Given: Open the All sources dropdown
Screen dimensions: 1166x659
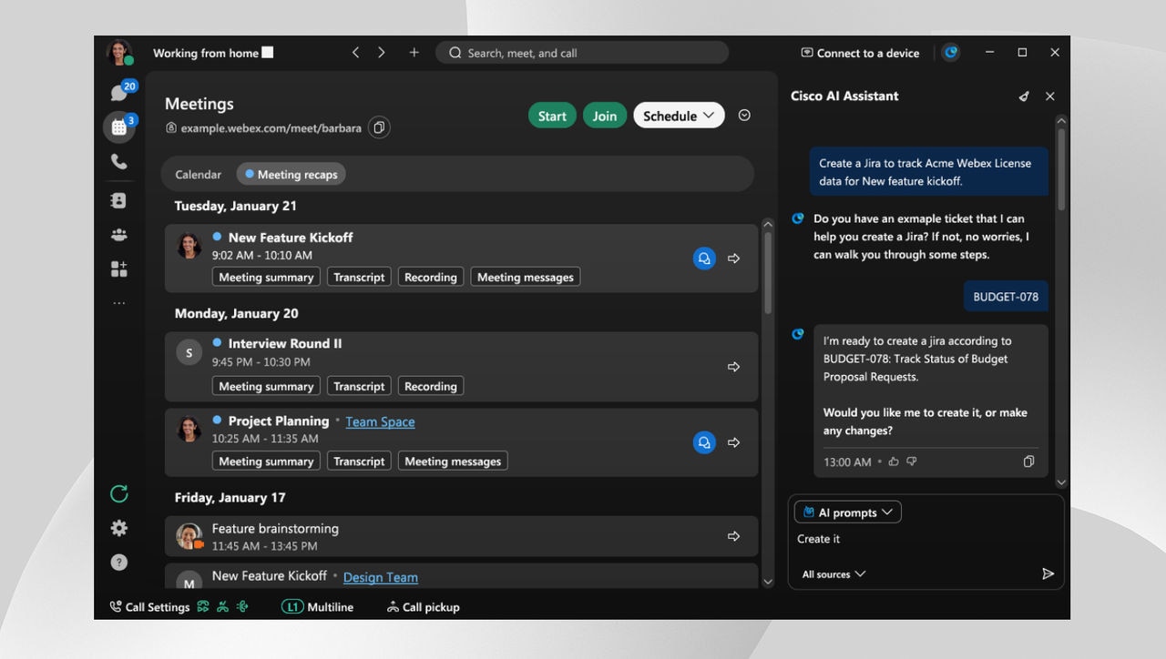Looking at the screenshot, I should 834,574.
